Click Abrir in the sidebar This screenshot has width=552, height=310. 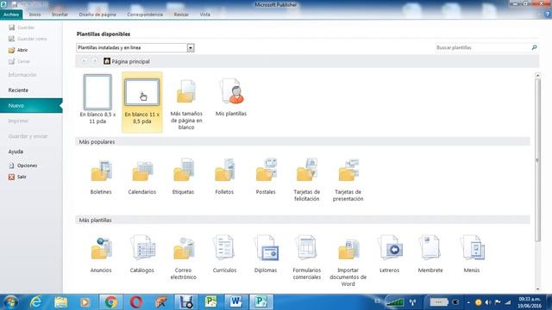(18, 50)
